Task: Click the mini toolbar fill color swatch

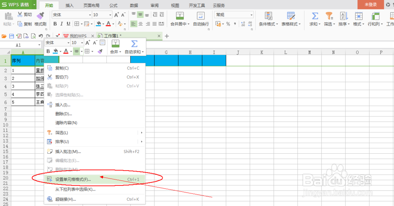Action: click(56, 51)
